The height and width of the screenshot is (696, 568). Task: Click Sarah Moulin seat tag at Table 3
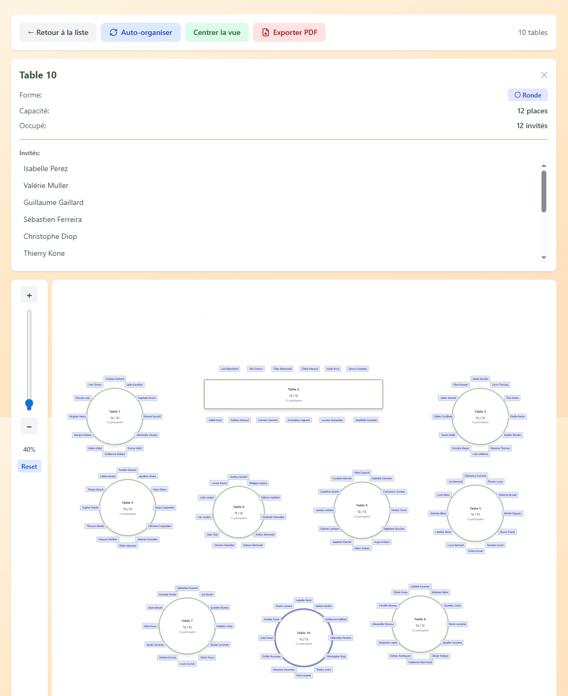point(480,379)
